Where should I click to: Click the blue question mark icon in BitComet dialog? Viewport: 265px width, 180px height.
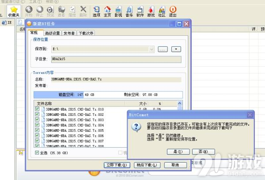[x=136, y=127]
